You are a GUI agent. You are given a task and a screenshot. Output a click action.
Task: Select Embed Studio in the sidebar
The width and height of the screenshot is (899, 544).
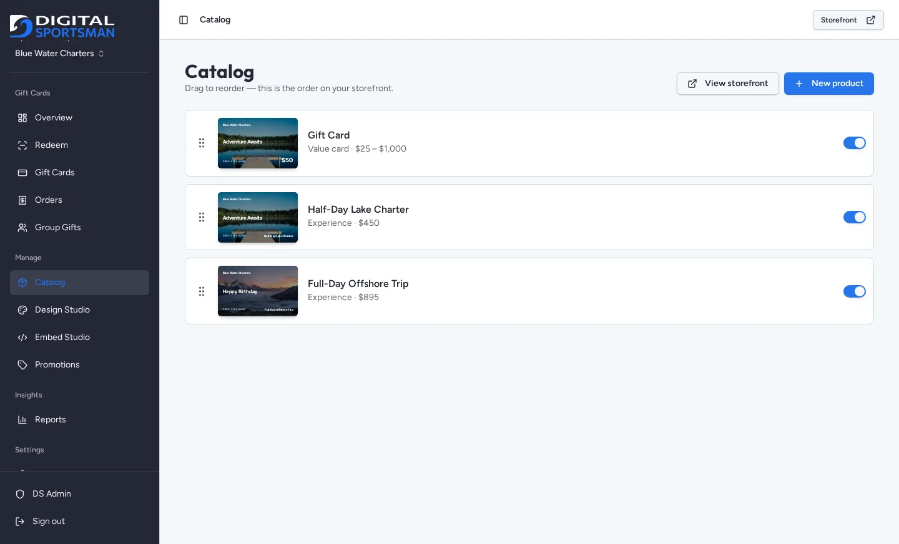[79, 338]
